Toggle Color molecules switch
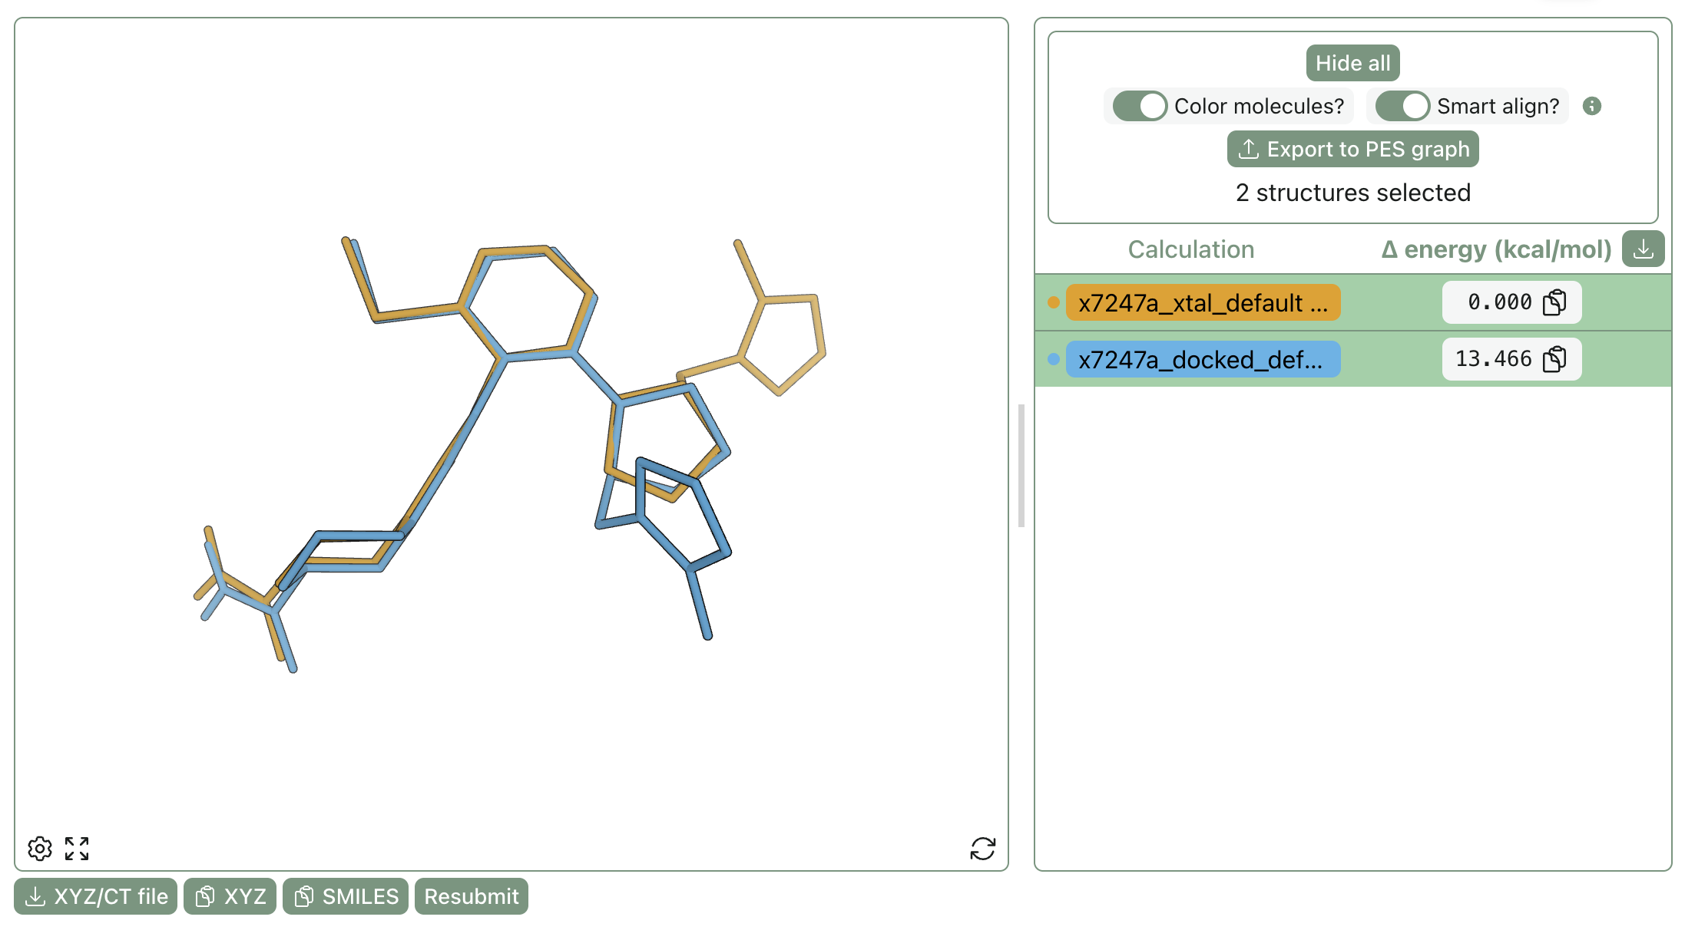 (1140, 106)
